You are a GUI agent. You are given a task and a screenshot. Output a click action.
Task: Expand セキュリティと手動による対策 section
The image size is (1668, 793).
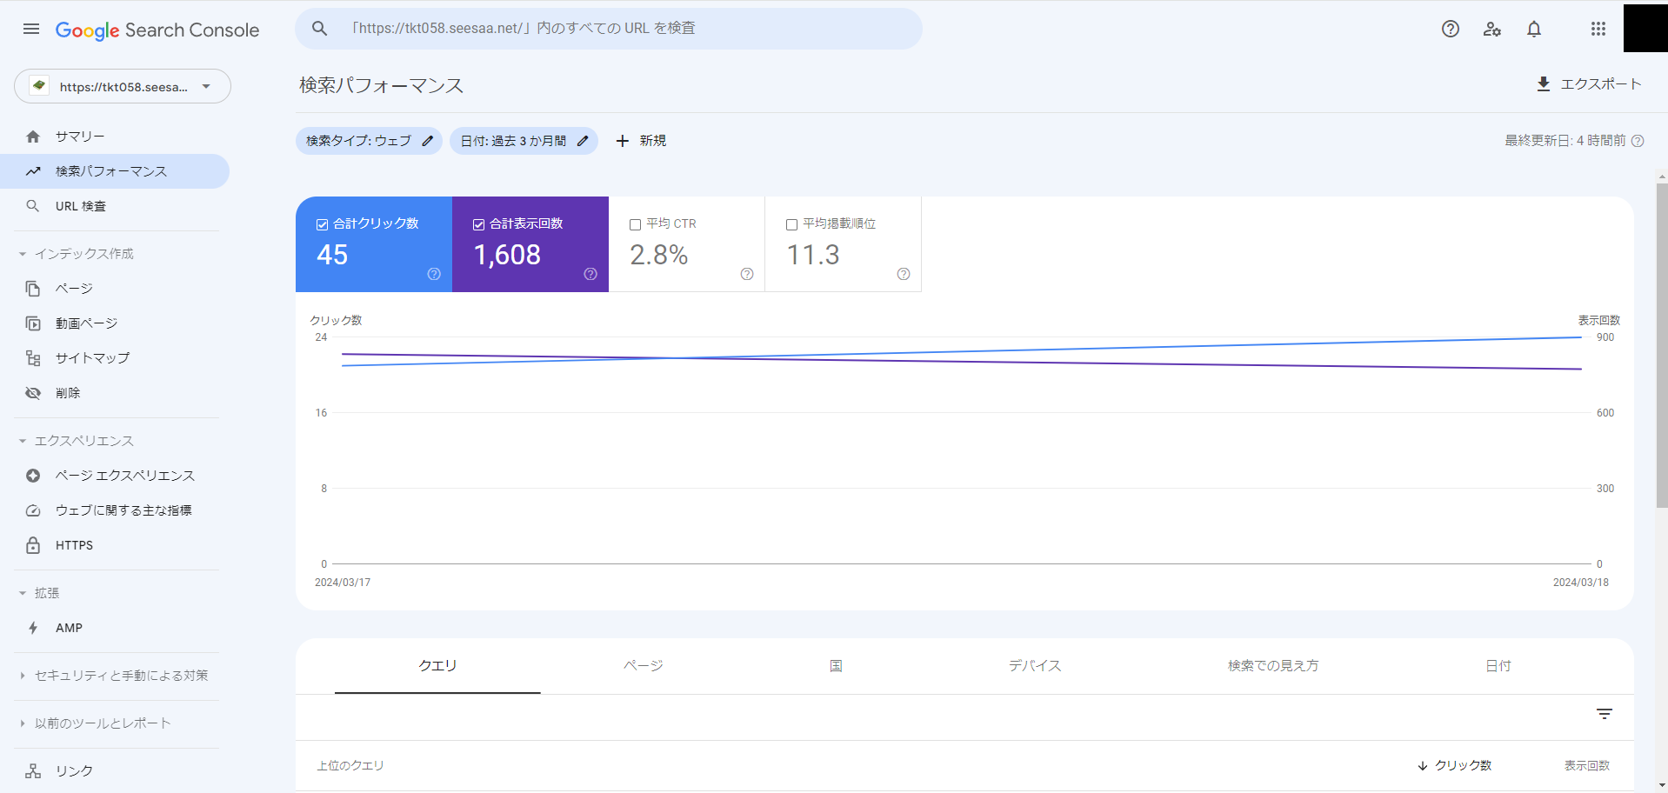pos(23,676)
